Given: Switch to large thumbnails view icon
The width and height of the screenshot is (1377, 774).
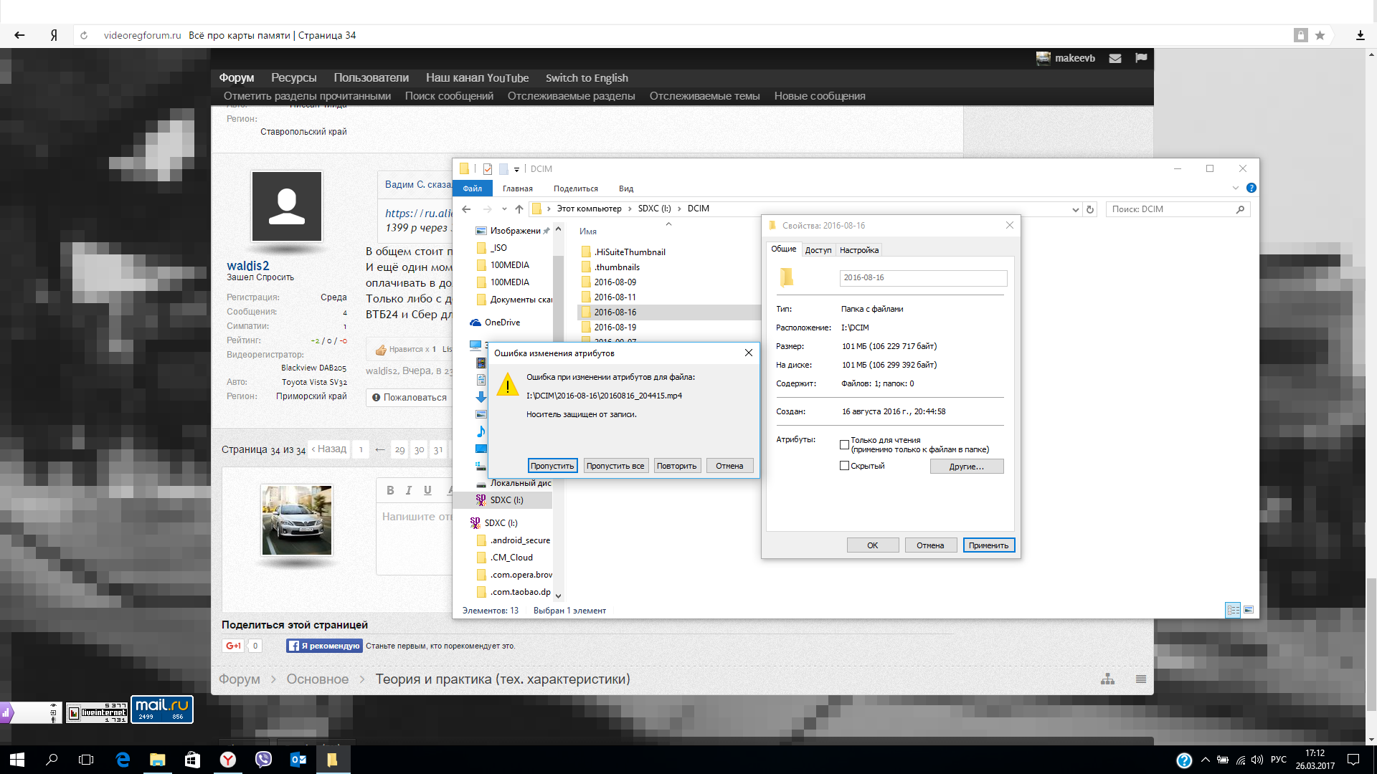Looking at the screenshot, I should pyautogui.click(x=1249, y=610).
